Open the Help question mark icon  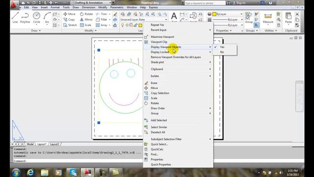click(x=270, y=3)
